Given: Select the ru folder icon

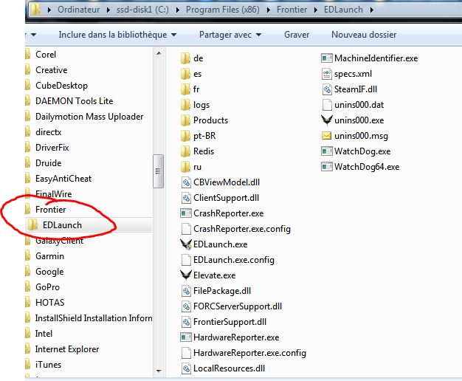Looking at the screenshot, I should 185,167.
